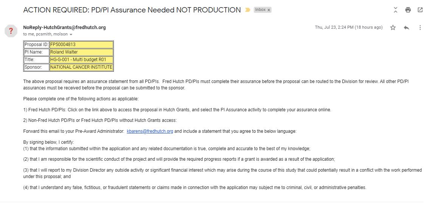The width and height of the screenshot is (430, 203).
Task: Open the More options three-dot menu
Action: coord(420,28)
